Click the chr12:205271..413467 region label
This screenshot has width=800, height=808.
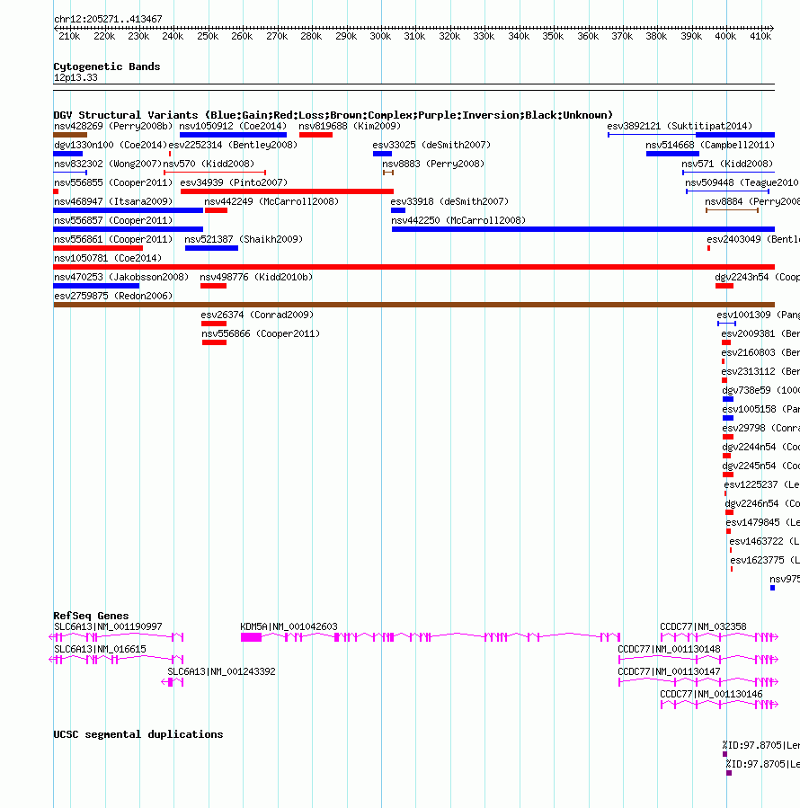108,19
